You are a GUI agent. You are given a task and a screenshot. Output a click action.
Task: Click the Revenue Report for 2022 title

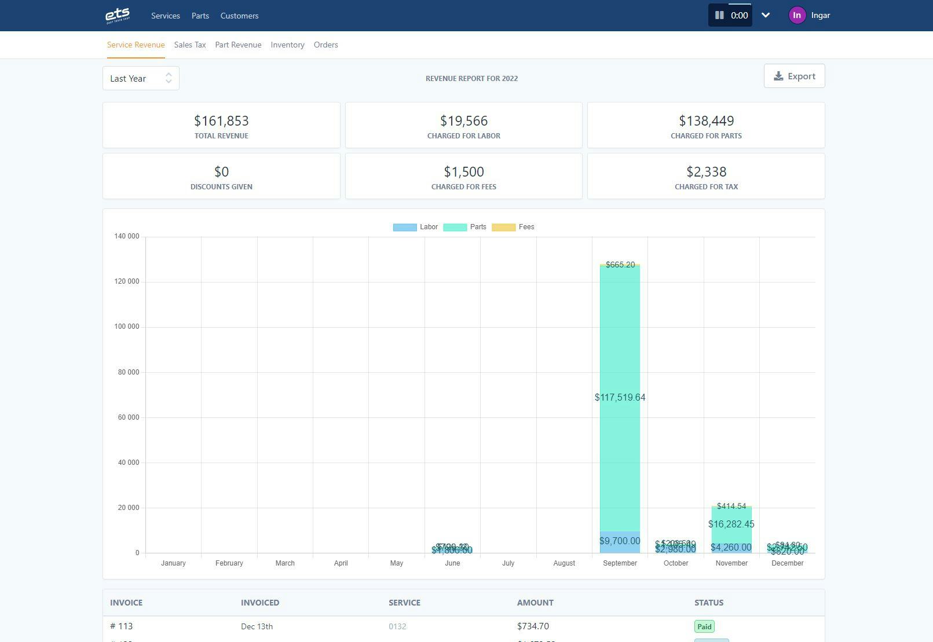coord(471,78)
